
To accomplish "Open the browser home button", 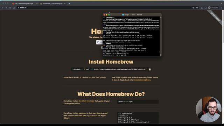I will pos(14,8).
